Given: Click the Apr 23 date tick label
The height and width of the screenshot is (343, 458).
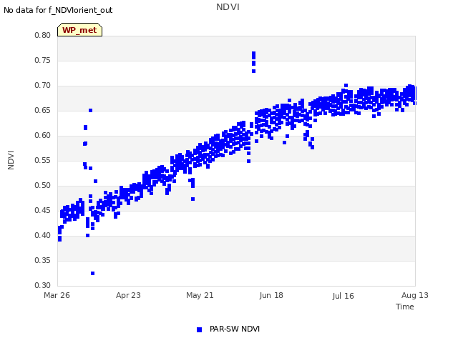Looking at the screenshot, I should click(128, 295).
